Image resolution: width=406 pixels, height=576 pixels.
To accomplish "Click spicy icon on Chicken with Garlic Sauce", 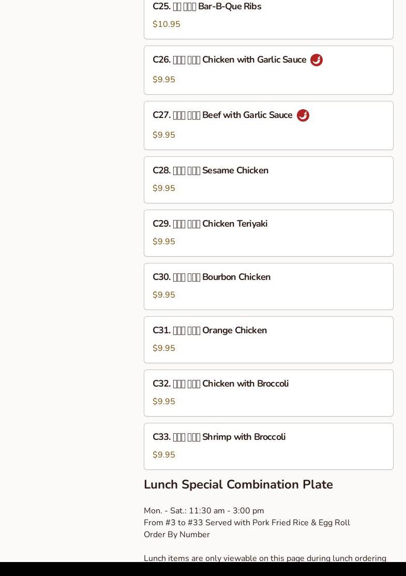I will pyautogui.click(x=316, y=60).
